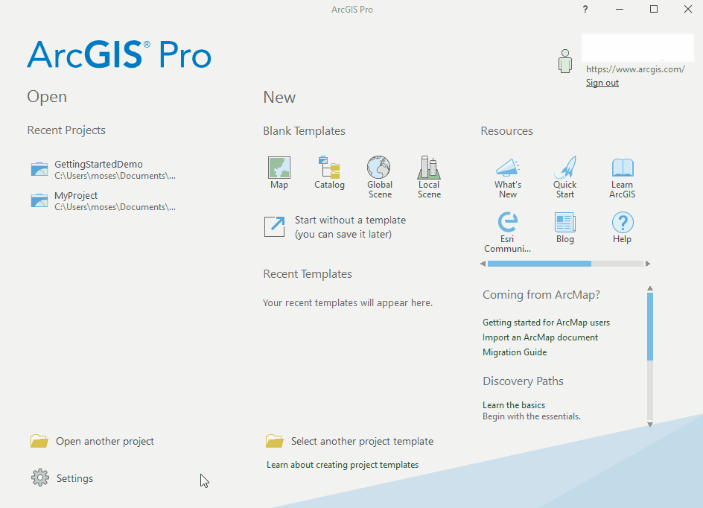
Task: Open Getting started for ArcMap users
Action: 546,323
